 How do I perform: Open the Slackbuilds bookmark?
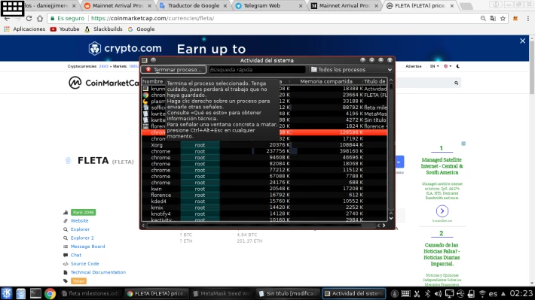coord(103,29)
